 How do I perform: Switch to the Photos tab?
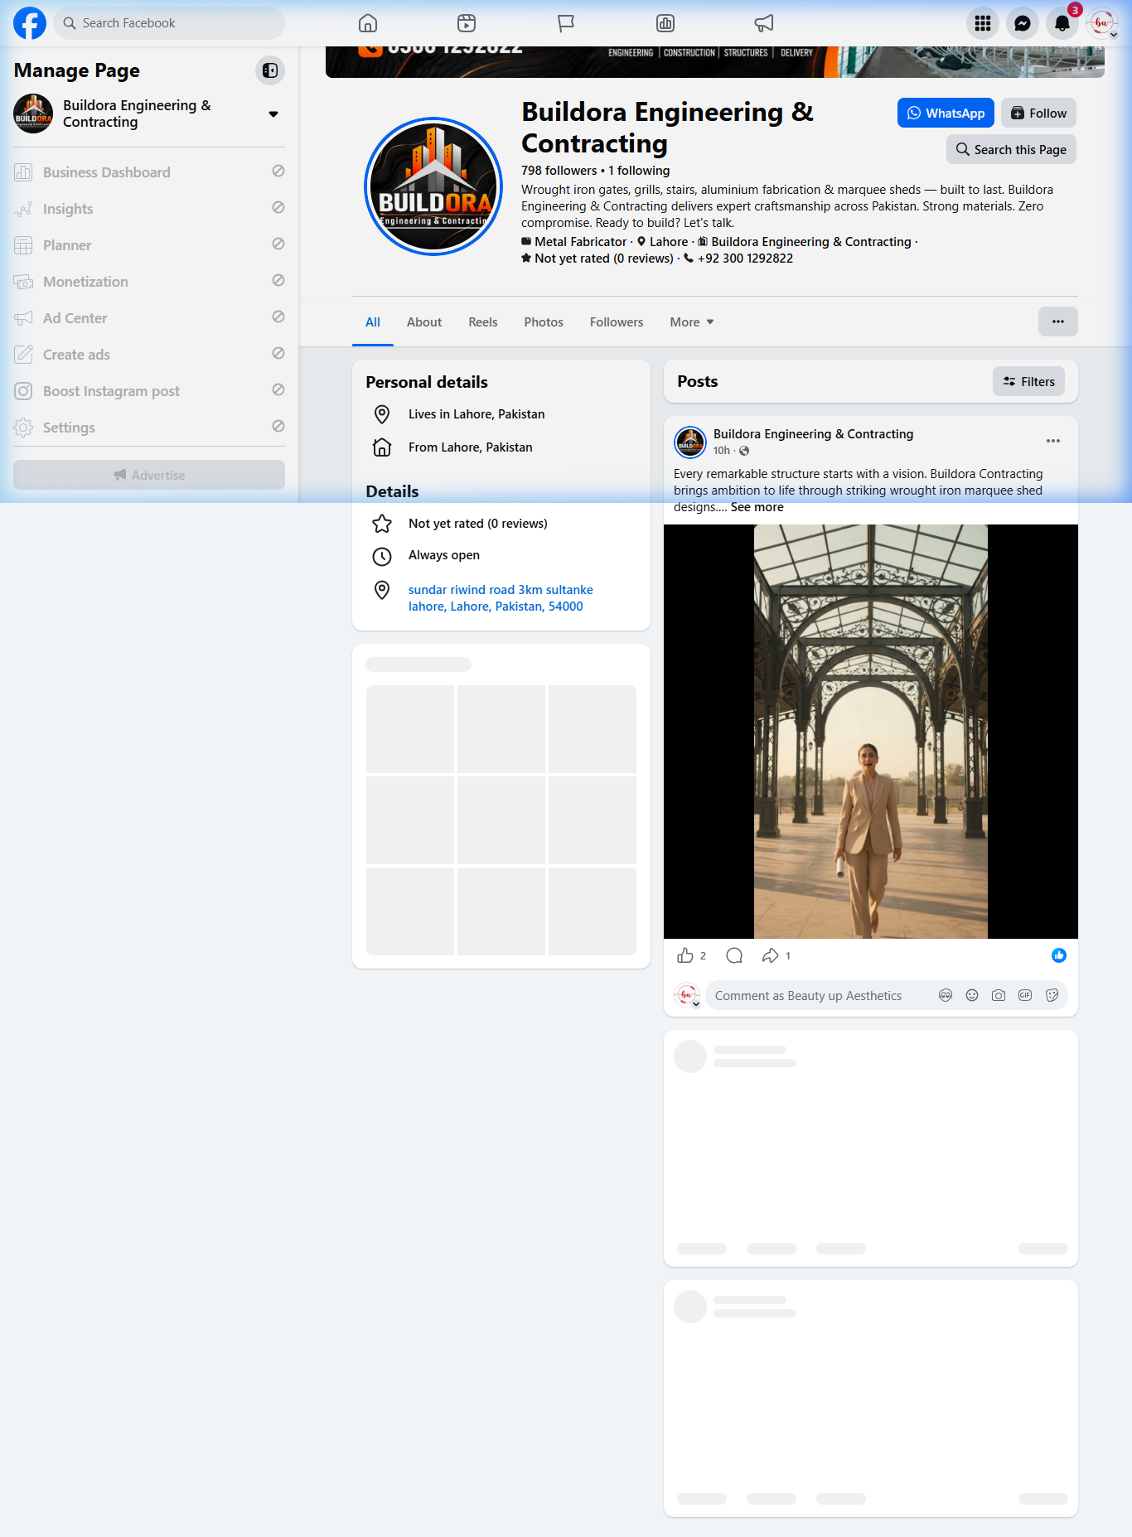pos(544,322)
